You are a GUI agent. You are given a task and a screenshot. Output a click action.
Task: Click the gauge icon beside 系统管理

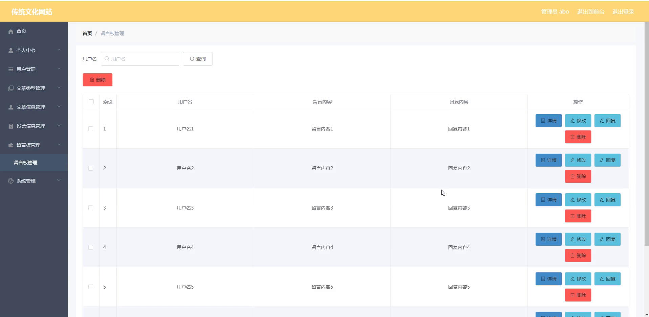[x=11, y=181]
